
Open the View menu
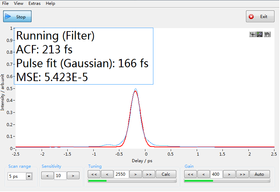(x=19, y=3)
